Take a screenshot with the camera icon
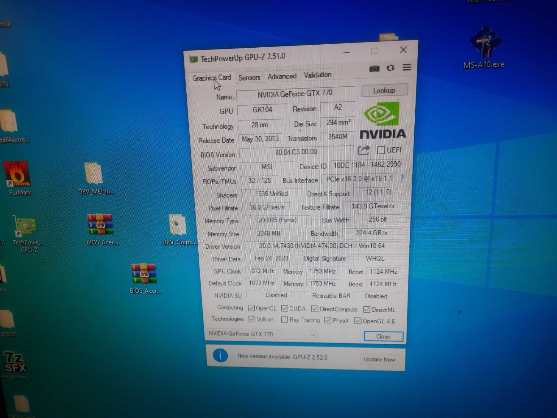Viewport: 557px width, 418px height. tap(374, 68)
